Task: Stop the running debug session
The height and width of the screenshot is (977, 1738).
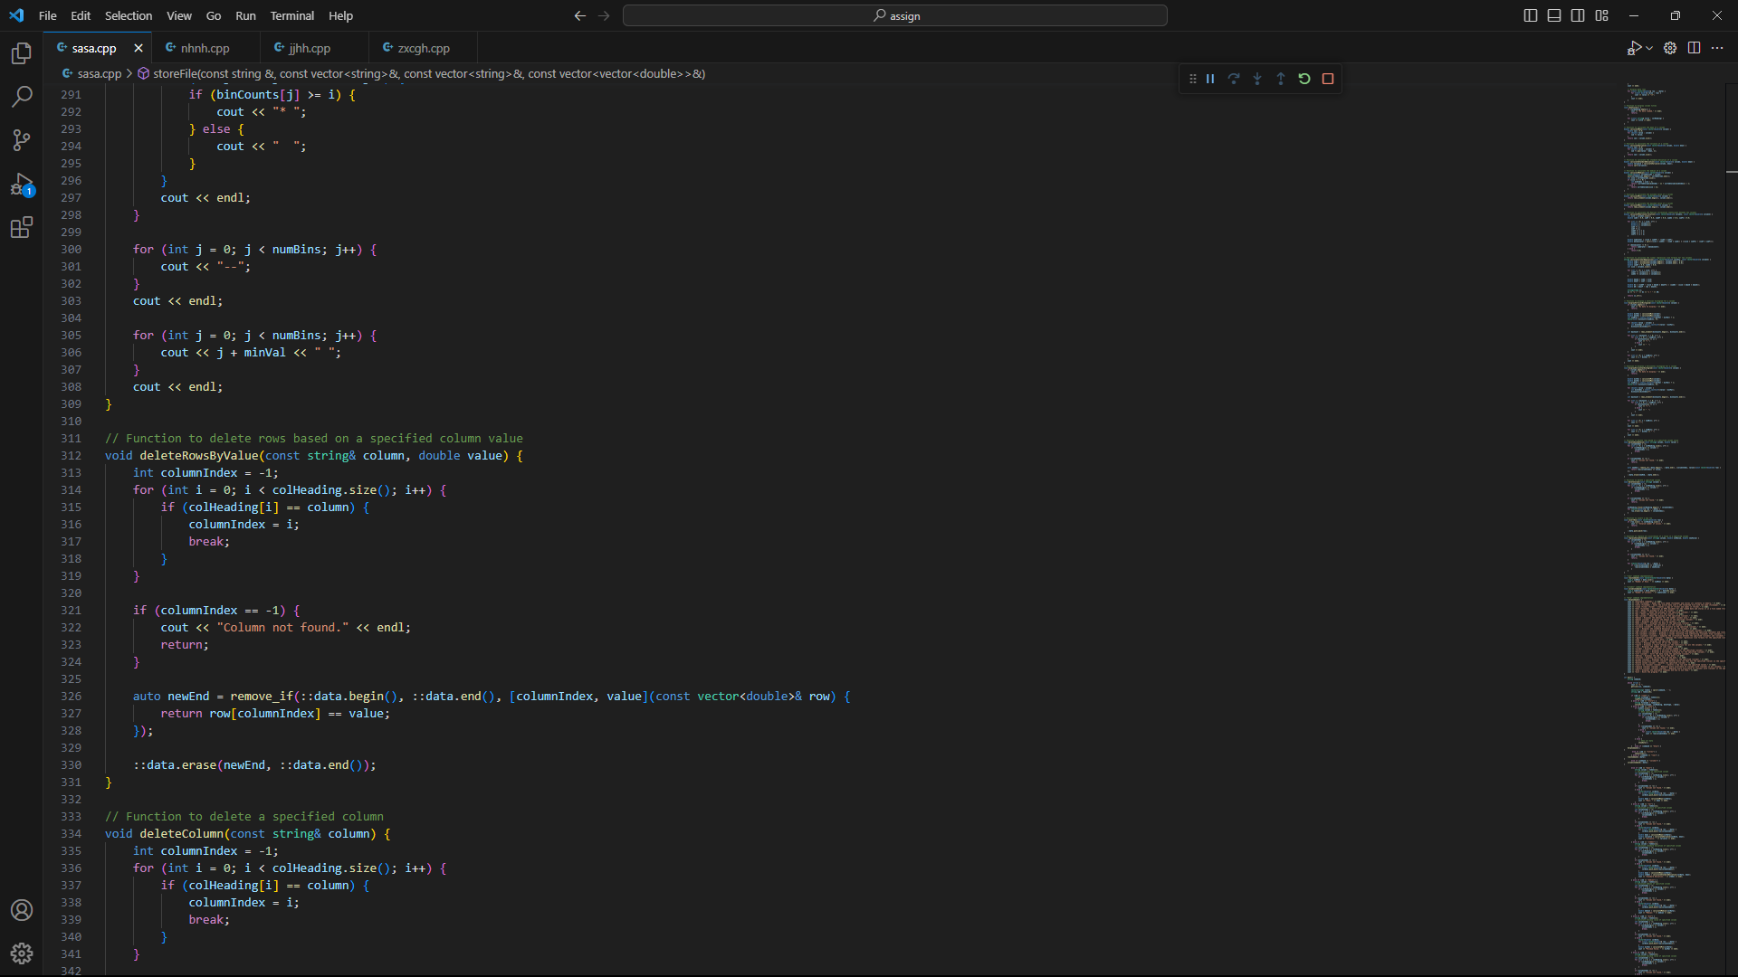Action: tap(1328, 79)
